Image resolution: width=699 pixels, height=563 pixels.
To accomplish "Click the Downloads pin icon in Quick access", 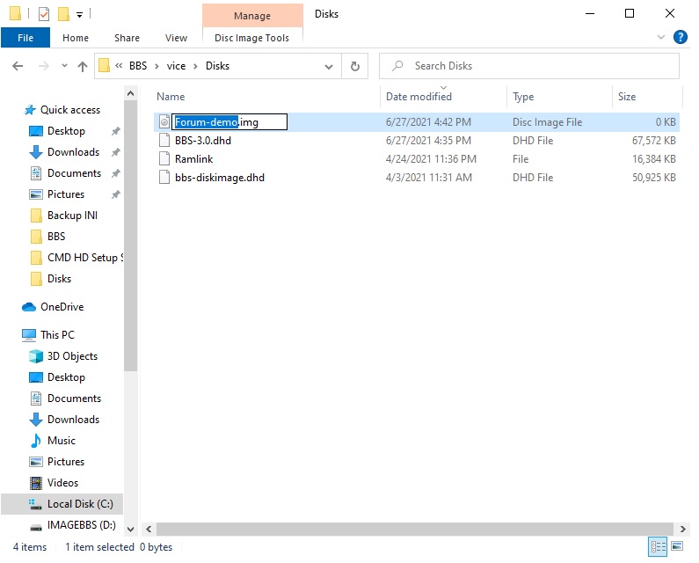I will tap(116, 152).
